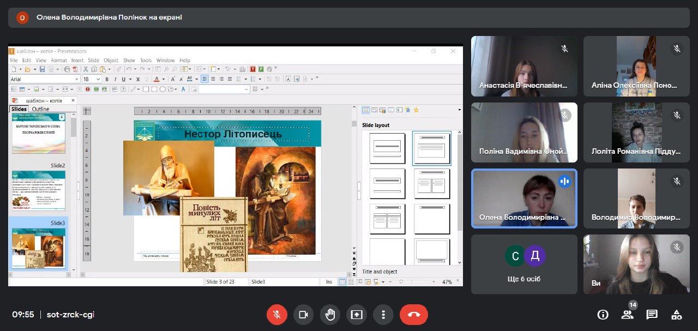
Task: Open more options three-dot menu
Action: pyautogui.click(x=383, y=315)
